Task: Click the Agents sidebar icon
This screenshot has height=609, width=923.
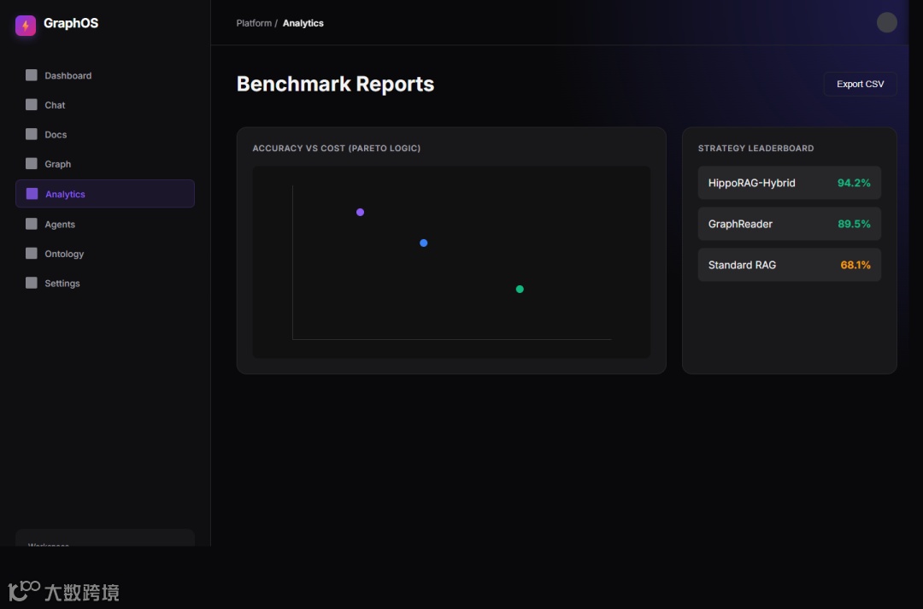Action: coord(32,224)
